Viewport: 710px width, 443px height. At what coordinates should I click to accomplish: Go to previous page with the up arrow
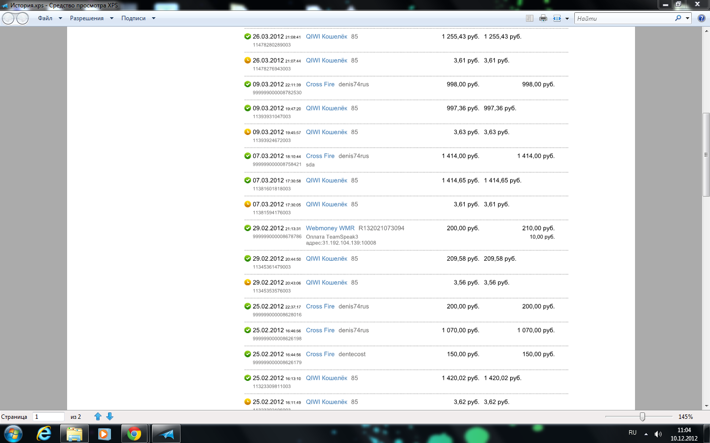point(98,416)
